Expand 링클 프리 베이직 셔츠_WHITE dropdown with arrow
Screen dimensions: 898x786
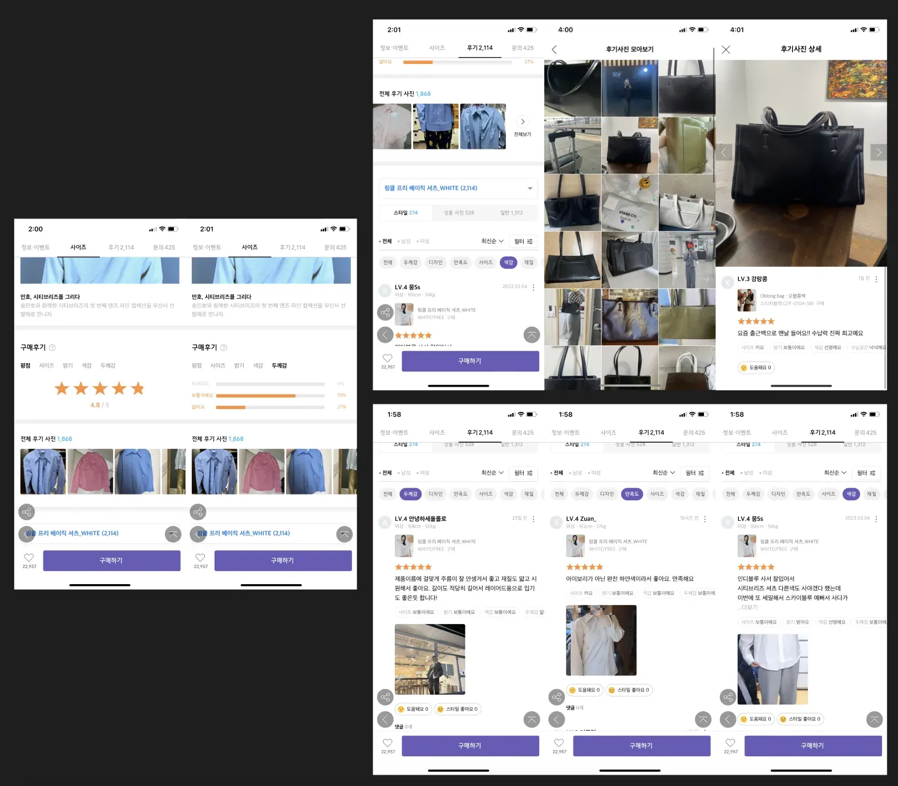click(530, 188)
